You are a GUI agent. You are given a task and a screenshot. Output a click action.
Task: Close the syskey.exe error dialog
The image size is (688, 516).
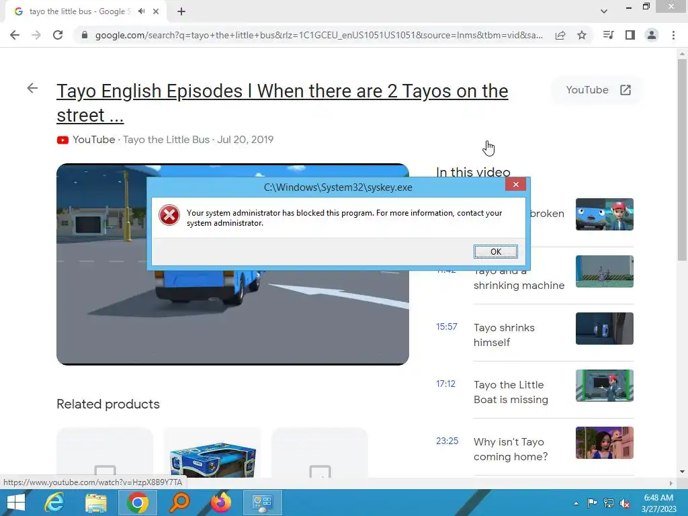tap(515, 184)
